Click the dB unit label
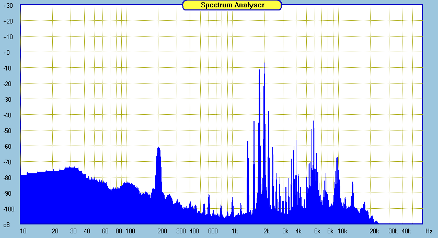The image size is (438, 238). click(6, 224)
